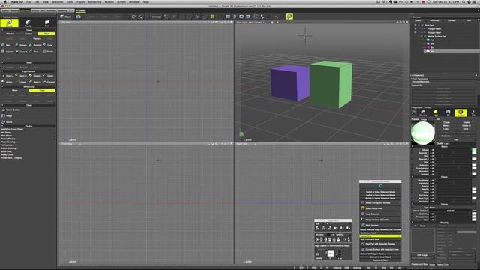The width and height of the screenshot is (480, 270).
Task: Adjust the Roughness slider
Action: [453, 181]
